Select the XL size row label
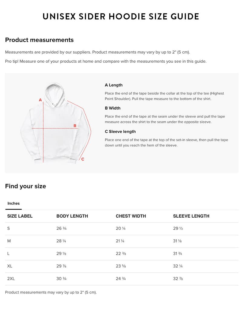Image resolution: width=242 pixels, height=309 pixels. (x=10, y=266)
